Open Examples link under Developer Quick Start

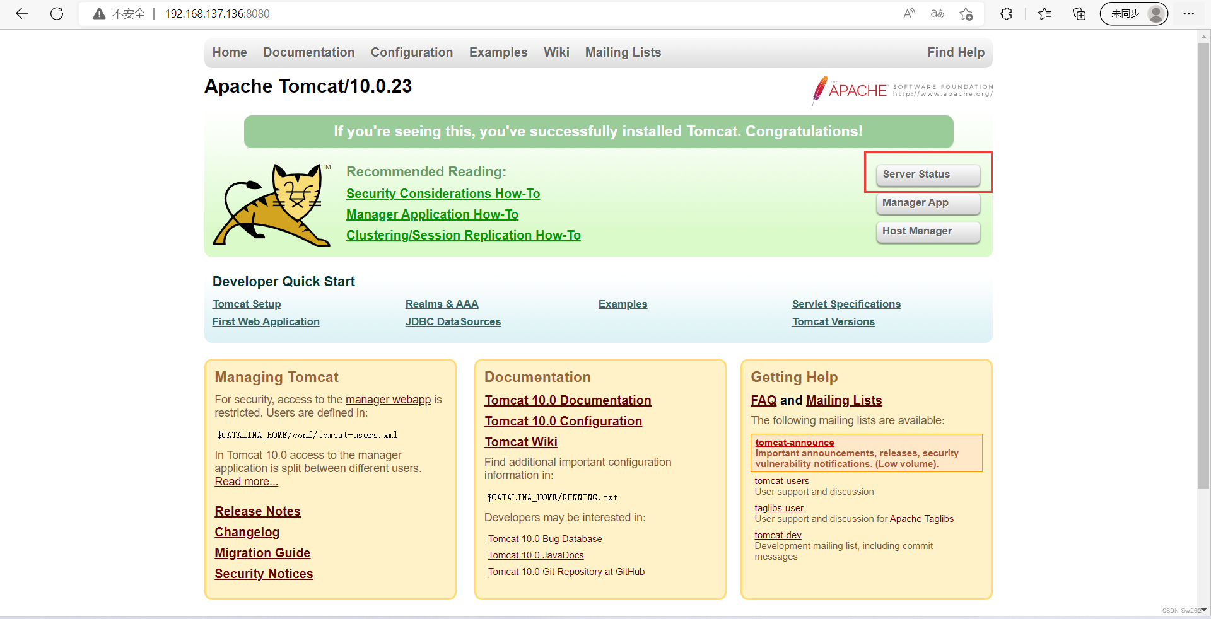click(623, 304)
